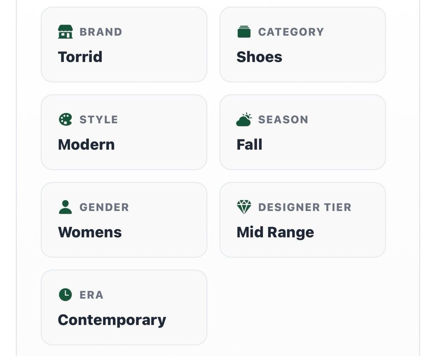Click the person Gender icon
Viewport: 436px width, 356px height.
[65, 207]
